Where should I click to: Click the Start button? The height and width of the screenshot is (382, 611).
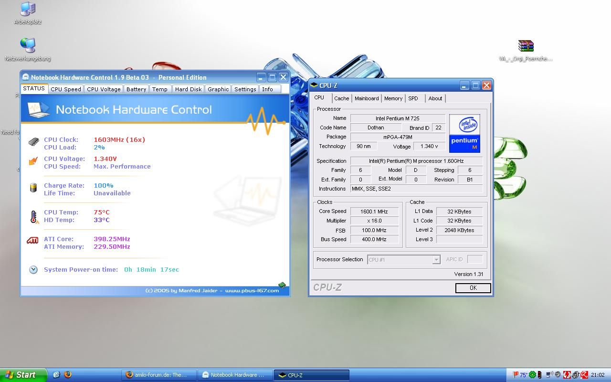(23, 375)
